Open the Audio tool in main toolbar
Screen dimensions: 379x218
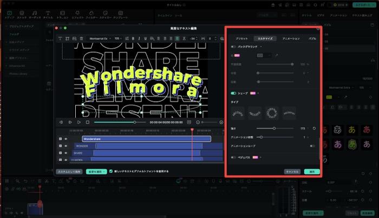click(35, 15)
